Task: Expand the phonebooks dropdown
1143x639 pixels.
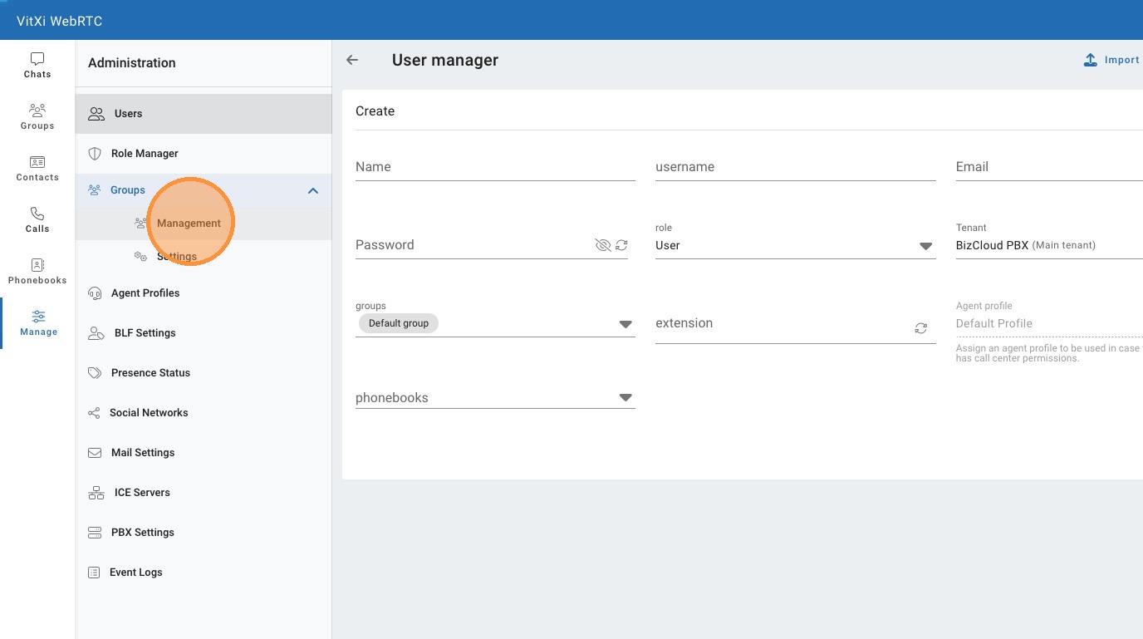Action: pyautogui.click(x=625, y=398)
